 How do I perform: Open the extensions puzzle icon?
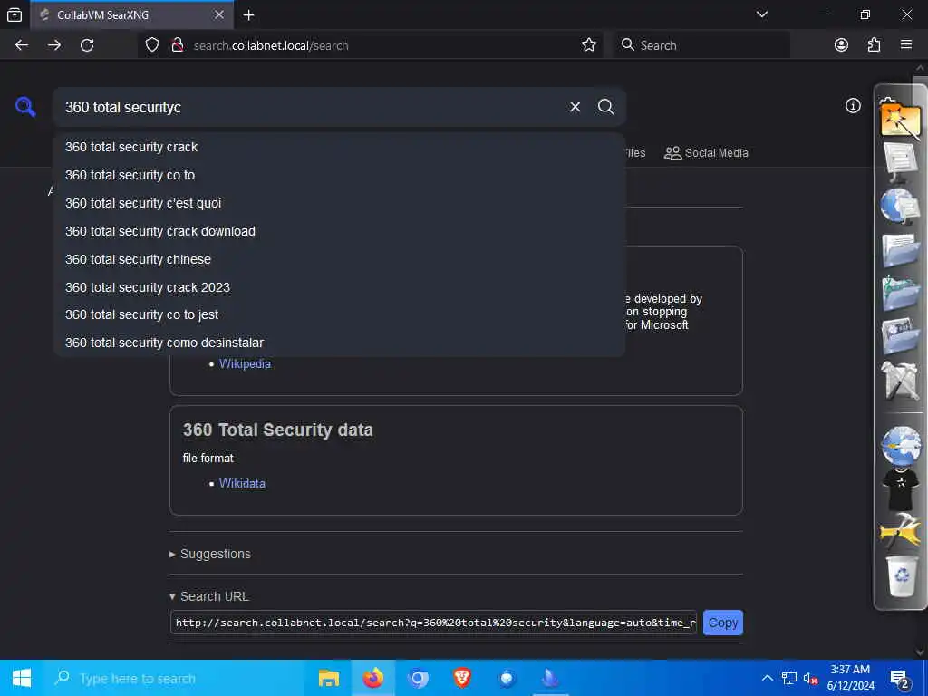874,45
